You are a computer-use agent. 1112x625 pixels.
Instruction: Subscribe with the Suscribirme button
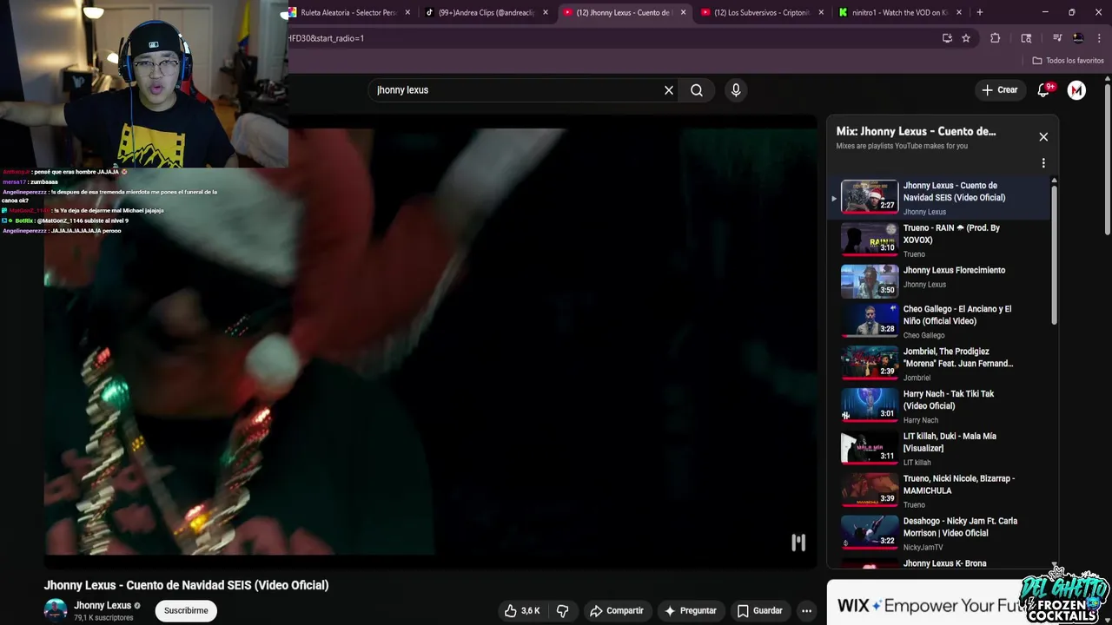pyautogui.click(x=186, y=611)
